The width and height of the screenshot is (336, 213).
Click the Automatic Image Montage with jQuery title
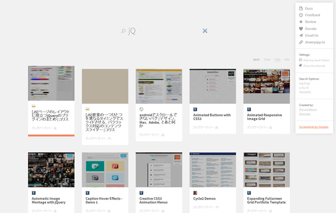[49, 201]
